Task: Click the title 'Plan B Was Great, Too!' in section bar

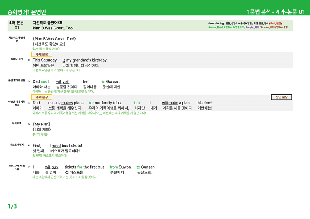Action: coord(53,28)
